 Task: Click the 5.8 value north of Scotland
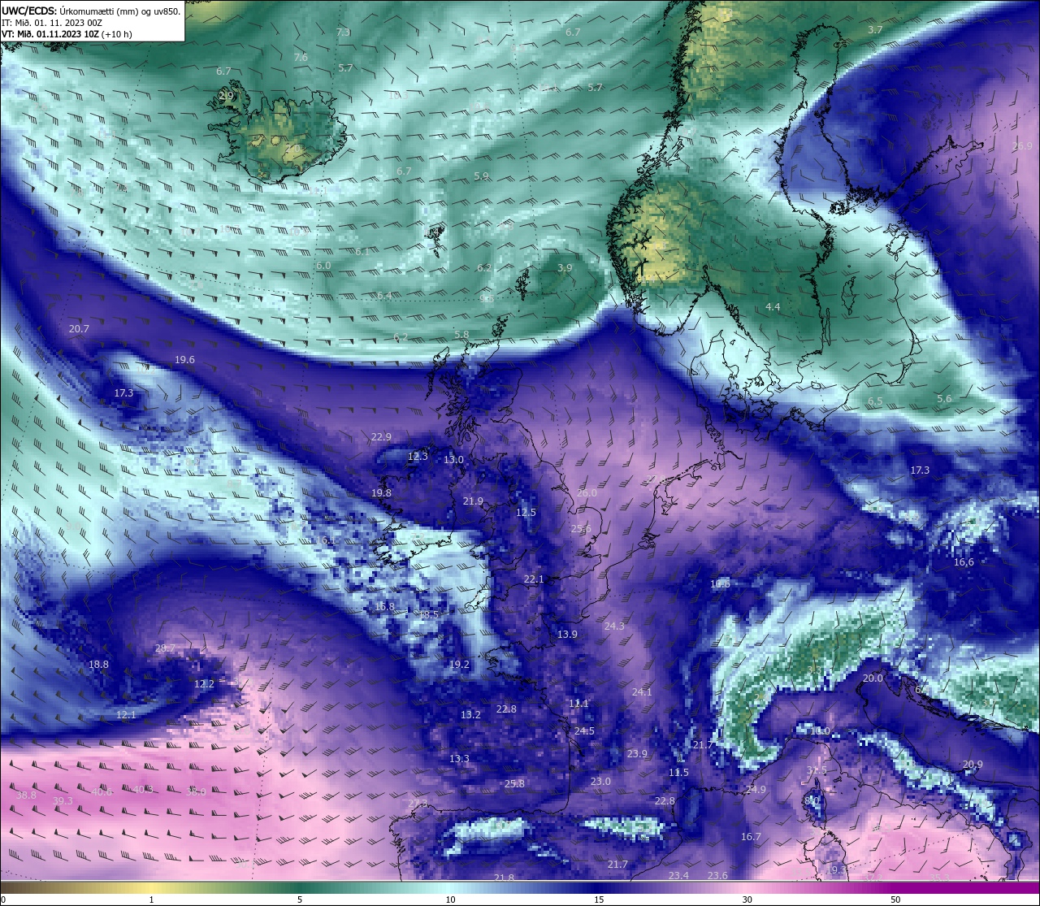(x=461, y=335)
